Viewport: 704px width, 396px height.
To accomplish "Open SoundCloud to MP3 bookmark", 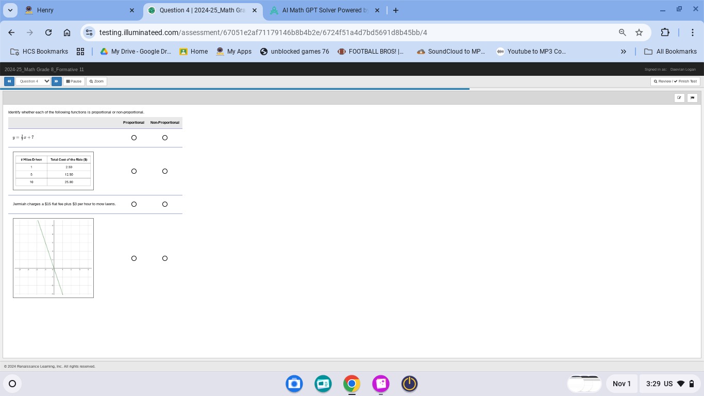I will (x=451, y=52).
